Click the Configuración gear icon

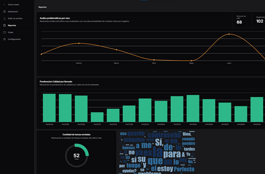(4, 39)
